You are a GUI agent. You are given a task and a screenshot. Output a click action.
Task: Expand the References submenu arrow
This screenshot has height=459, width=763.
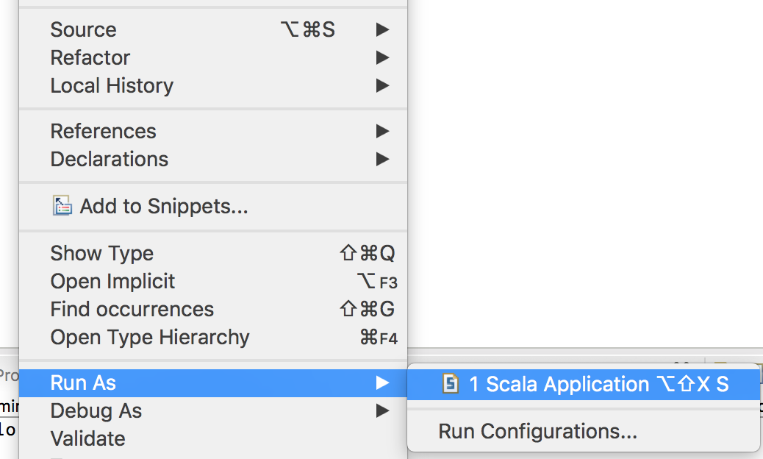coord(382,131)
